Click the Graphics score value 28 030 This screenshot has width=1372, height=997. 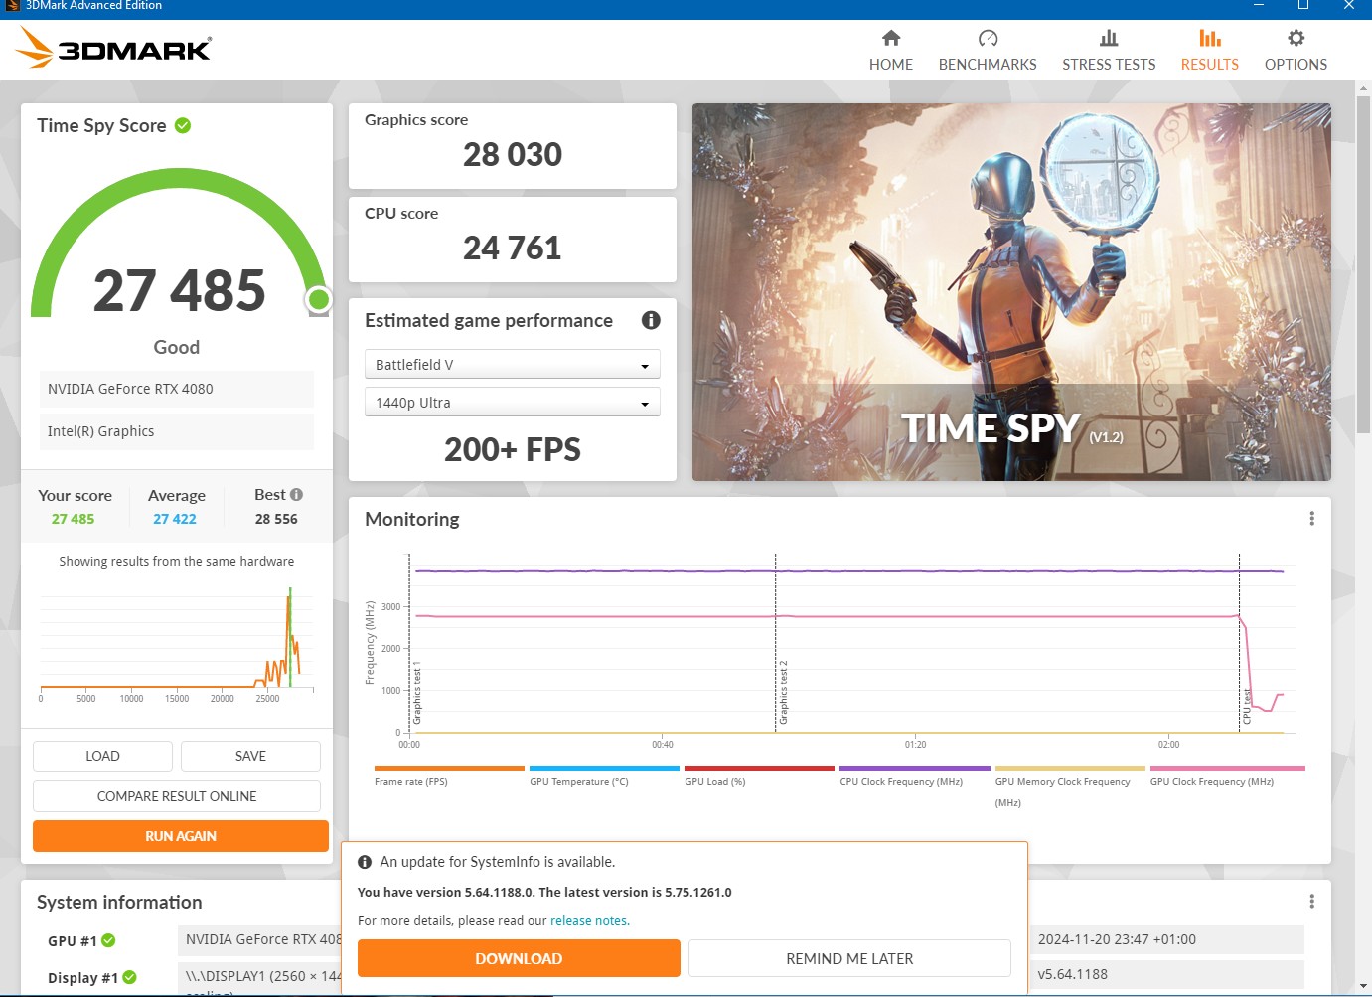(x=513, y=154)
